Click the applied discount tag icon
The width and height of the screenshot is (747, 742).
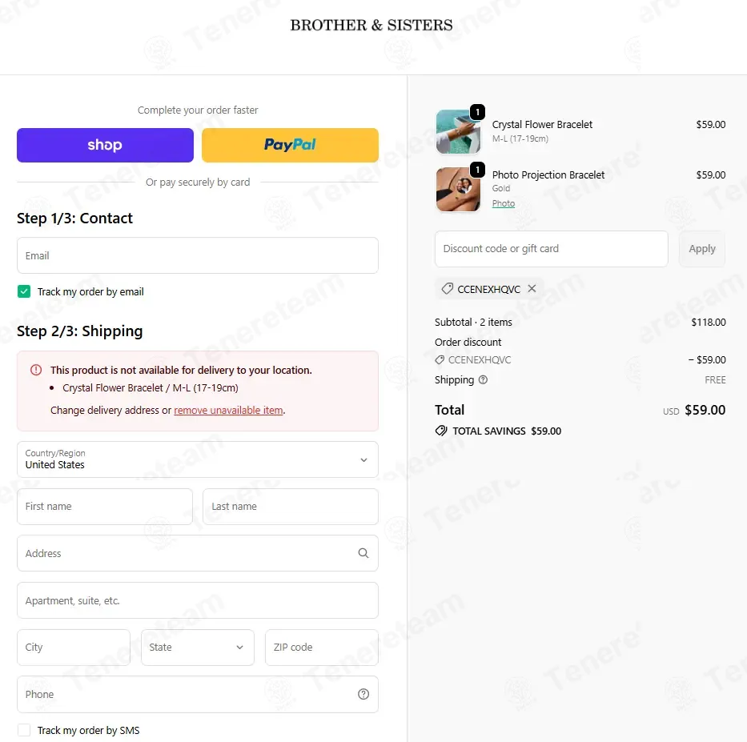tap(447, 289)
